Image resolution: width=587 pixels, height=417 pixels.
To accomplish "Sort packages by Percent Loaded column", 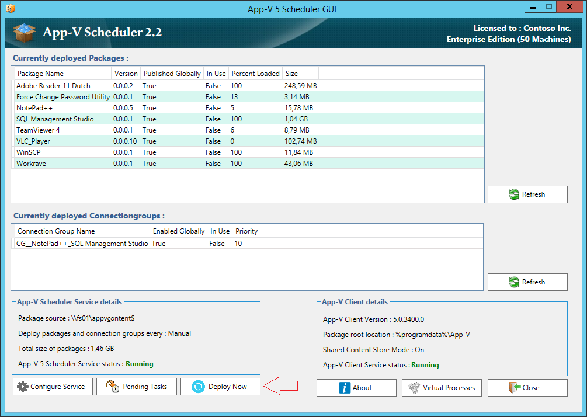I will [x=255, y=74].
